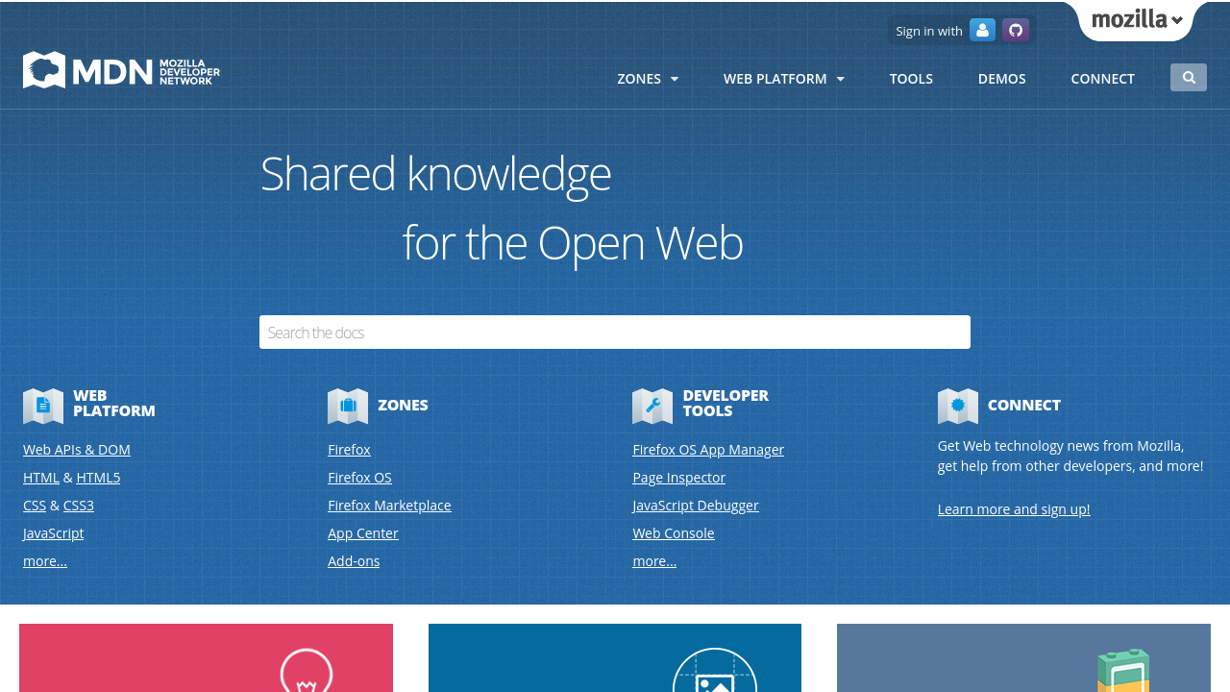Follow the Learn more and sign up link

coord(1014,509)
